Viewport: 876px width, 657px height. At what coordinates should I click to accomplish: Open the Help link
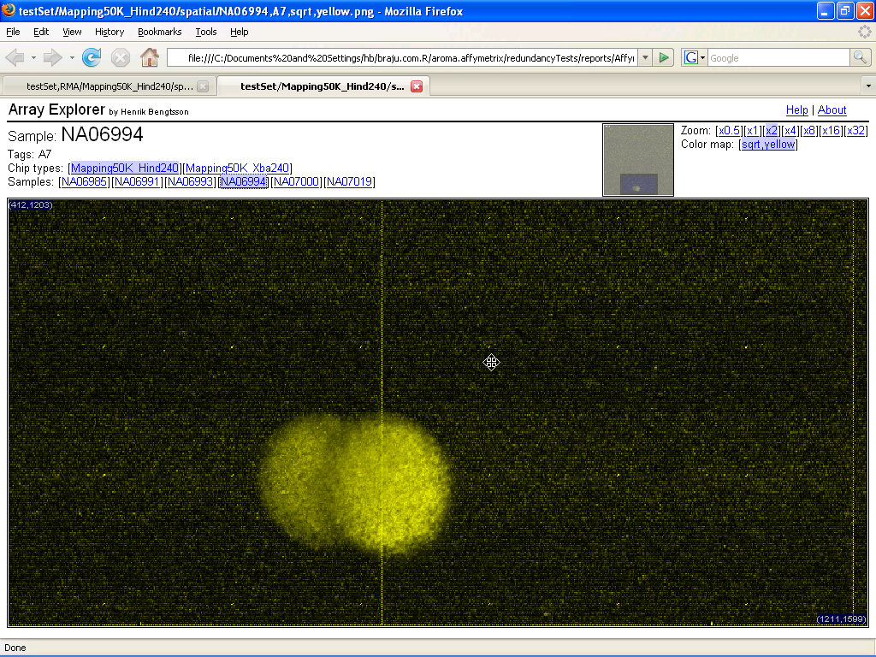click(x=796, y=110)
